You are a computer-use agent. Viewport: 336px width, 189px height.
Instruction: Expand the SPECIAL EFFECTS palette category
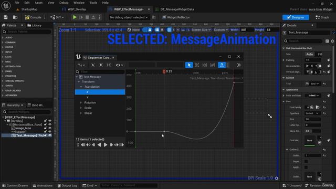(14, 81)
